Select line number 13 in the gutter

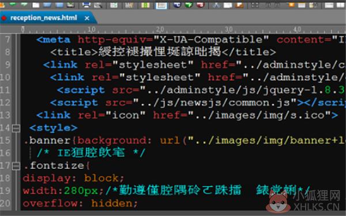[5, 115]
